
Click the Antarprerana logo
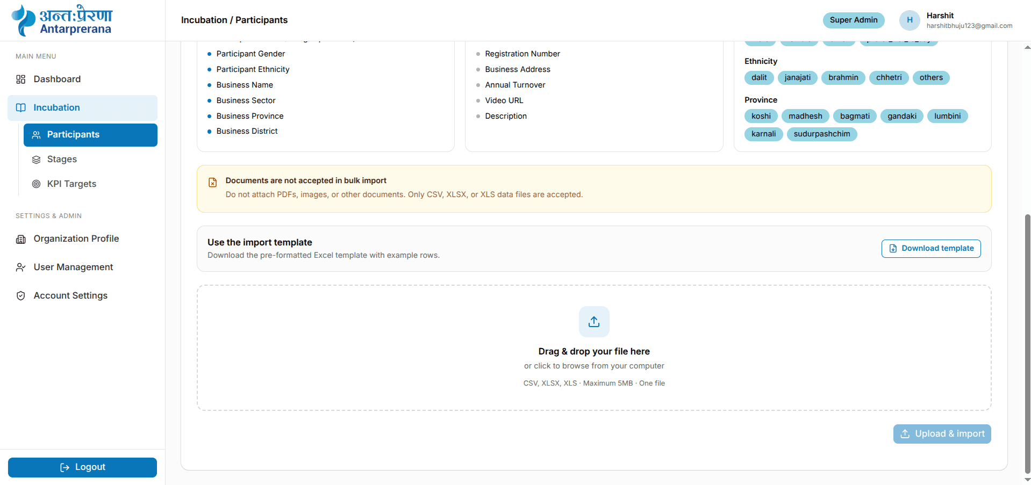click(x=62, y=20)
